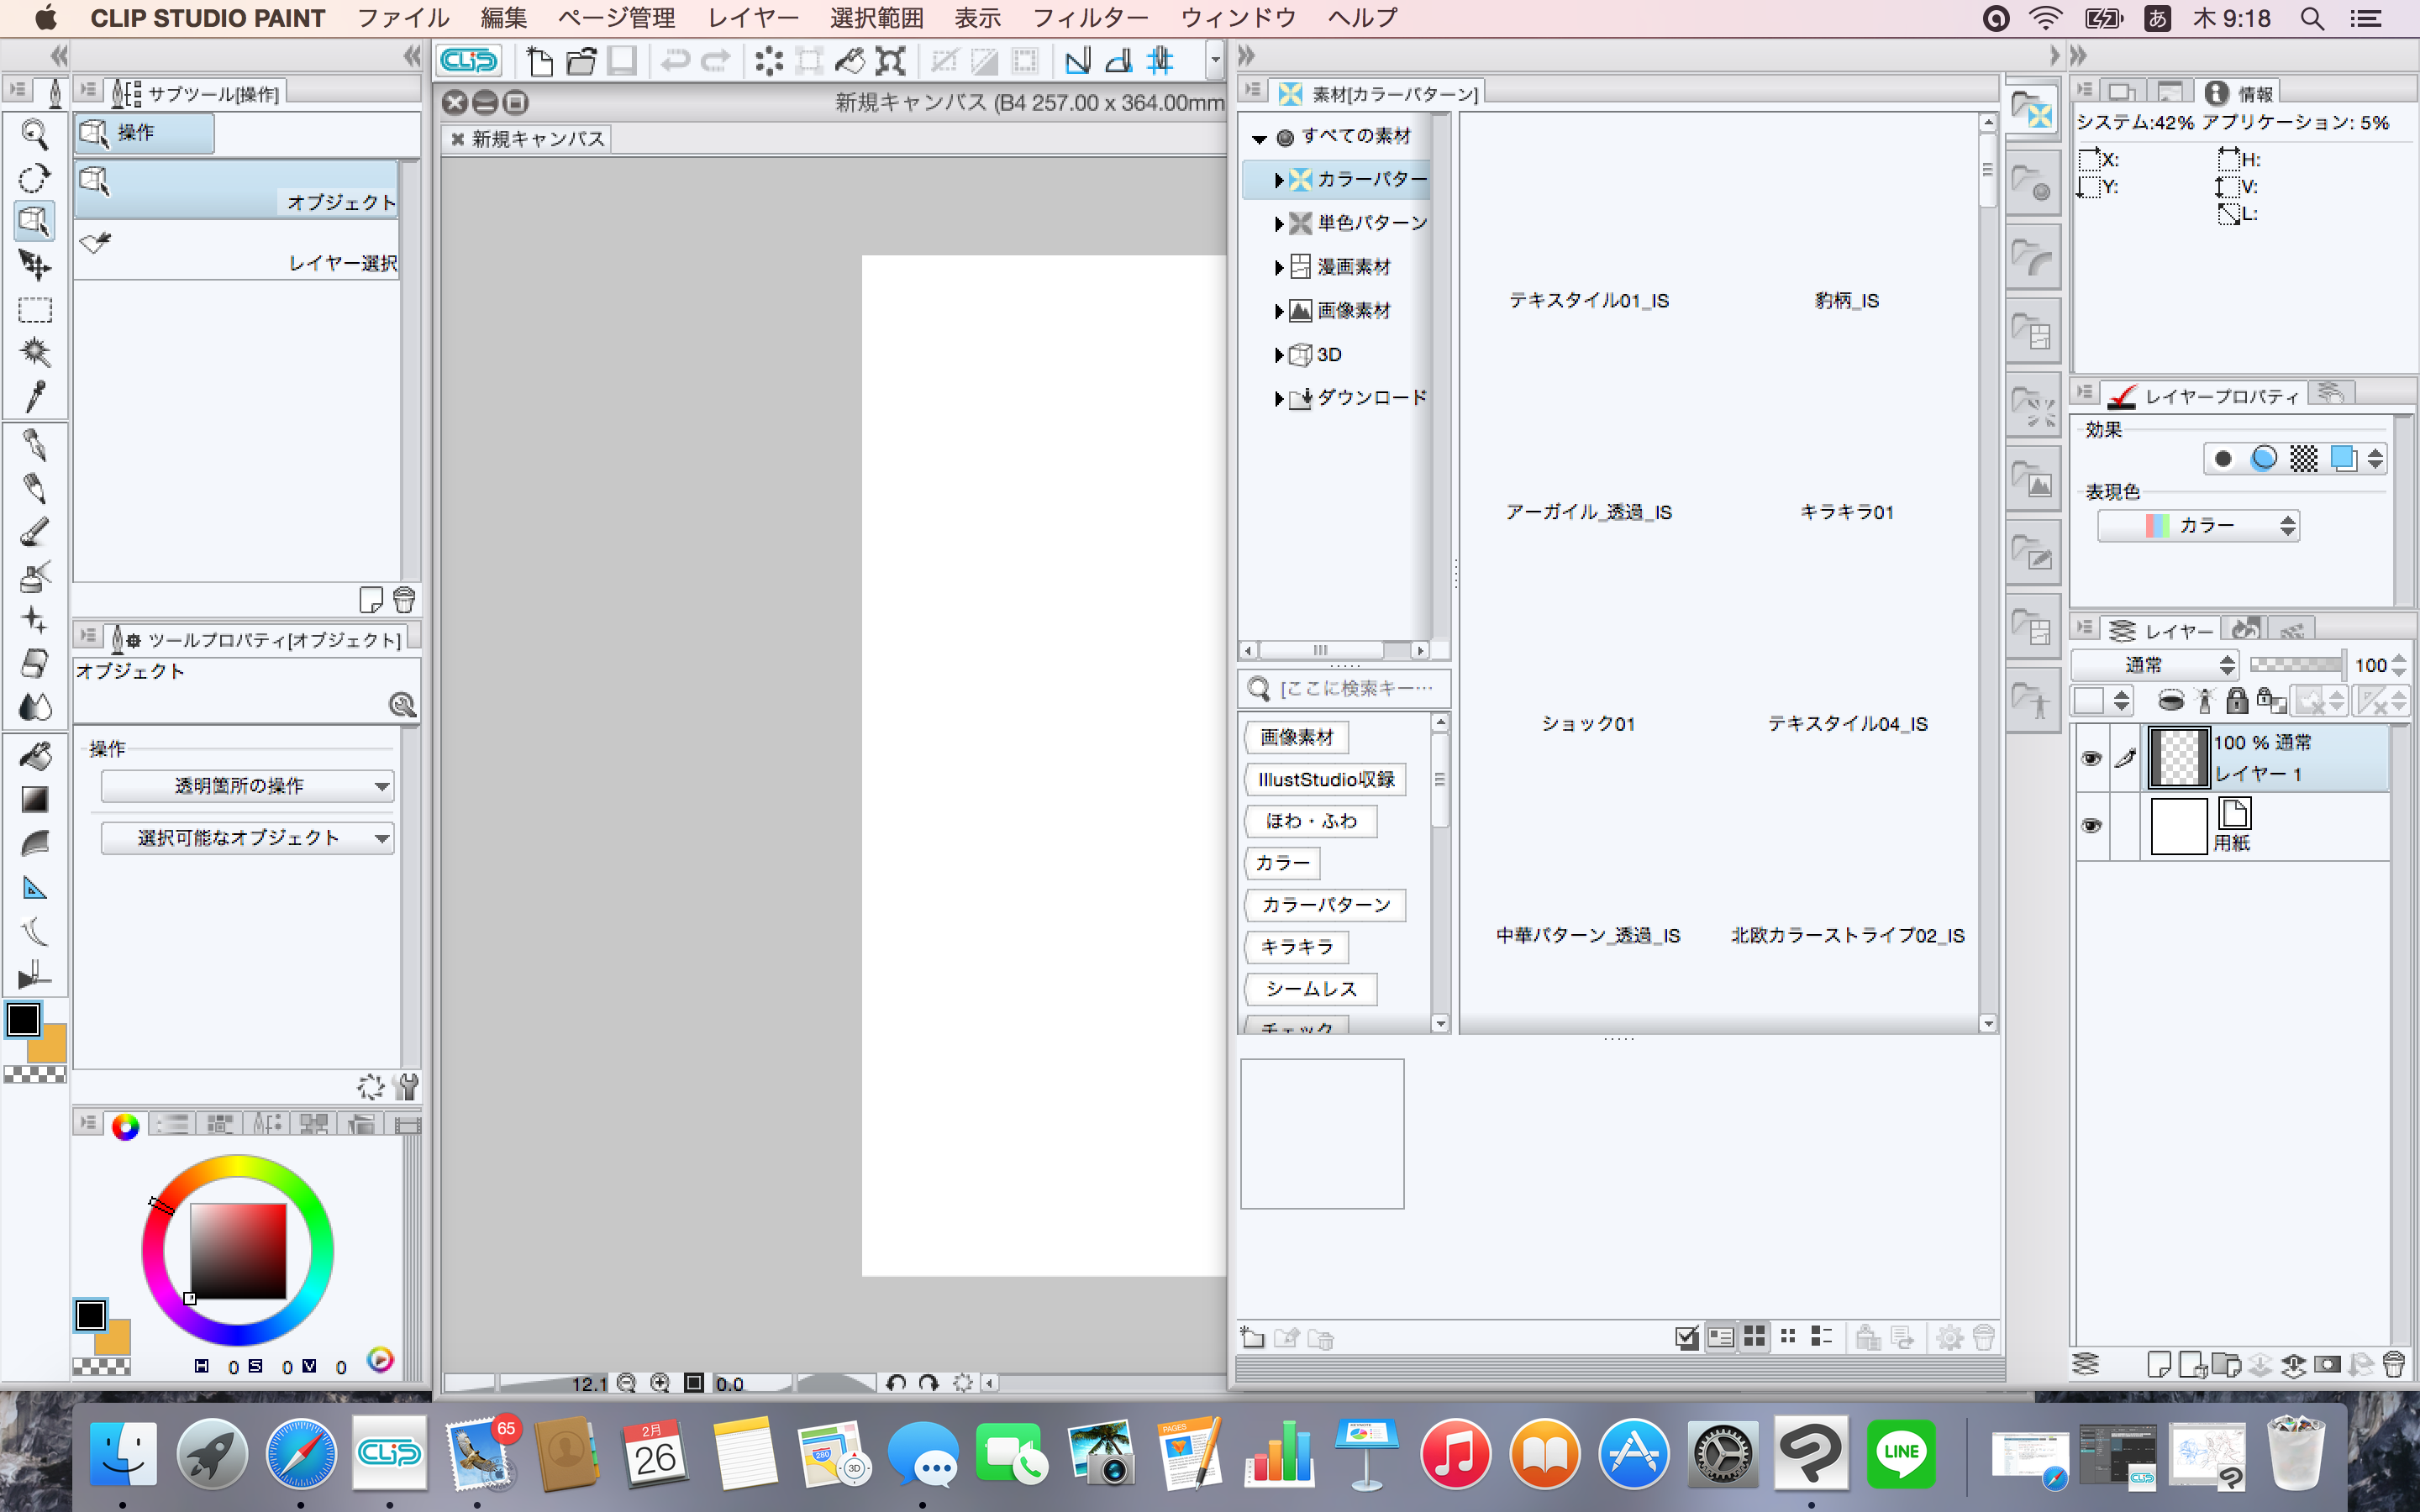Click the new raster layer icon
The image size is (2420, 1512).
(2158, 1364)
